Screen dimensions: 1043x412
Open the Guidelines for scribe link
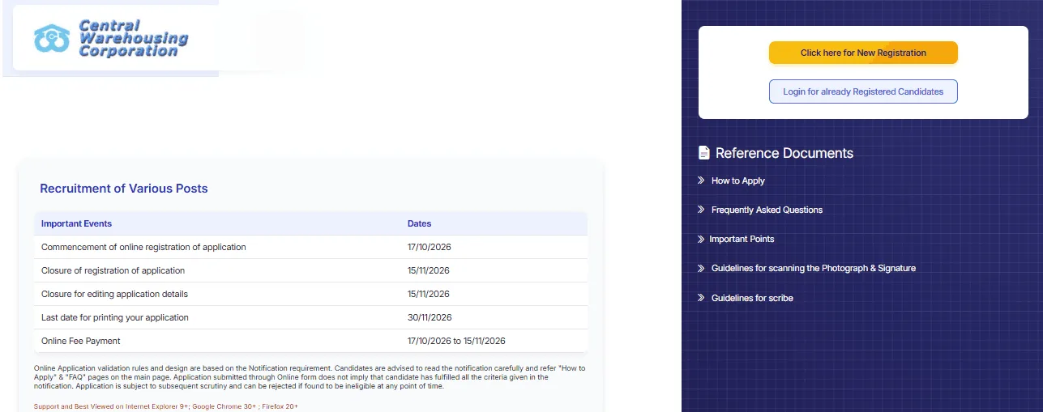[752, 298]
